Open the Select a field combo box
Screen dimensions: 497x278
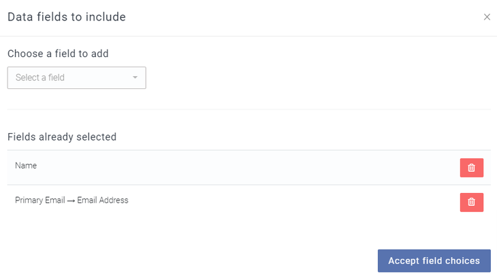pyautogui.click(x=76, y=77)
